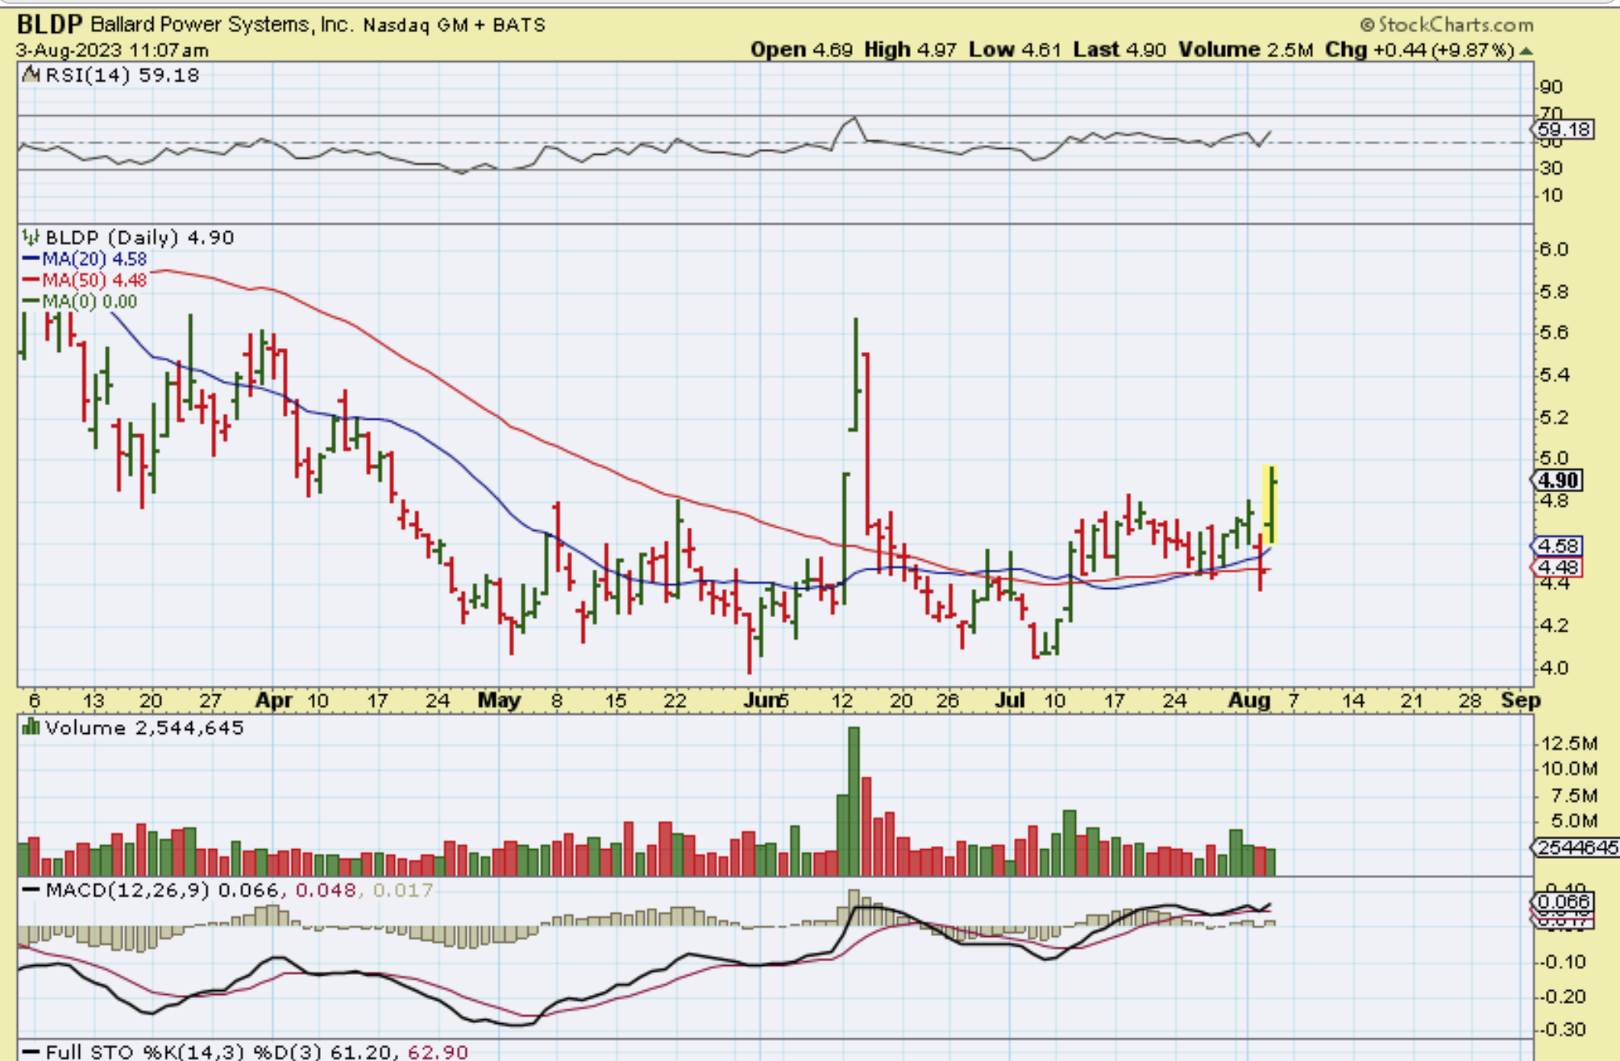Click the tallest green volume bar in June
The image size is (1620, 1061).
[854, 802]
